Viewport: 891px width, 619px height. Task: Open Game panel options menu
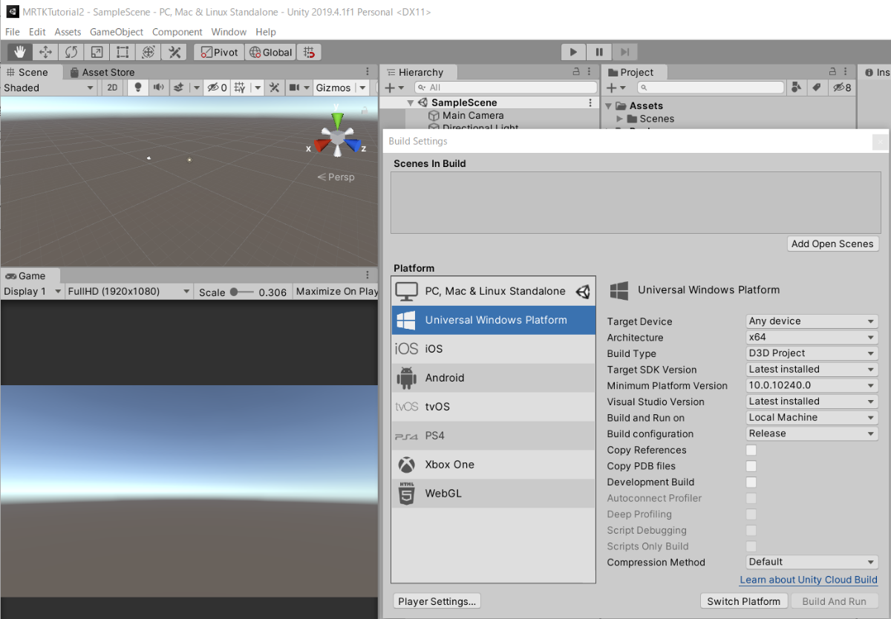pos(368,275)
